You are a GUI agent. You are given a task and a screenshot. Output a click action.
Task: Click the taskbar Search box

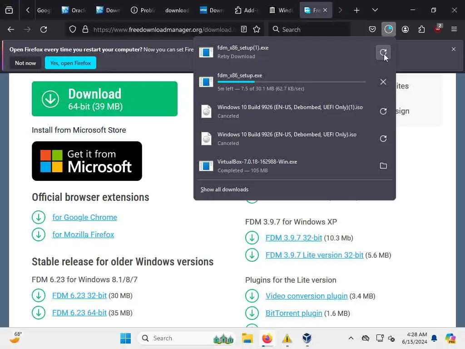pyautogui.click(x=186, y=338)
